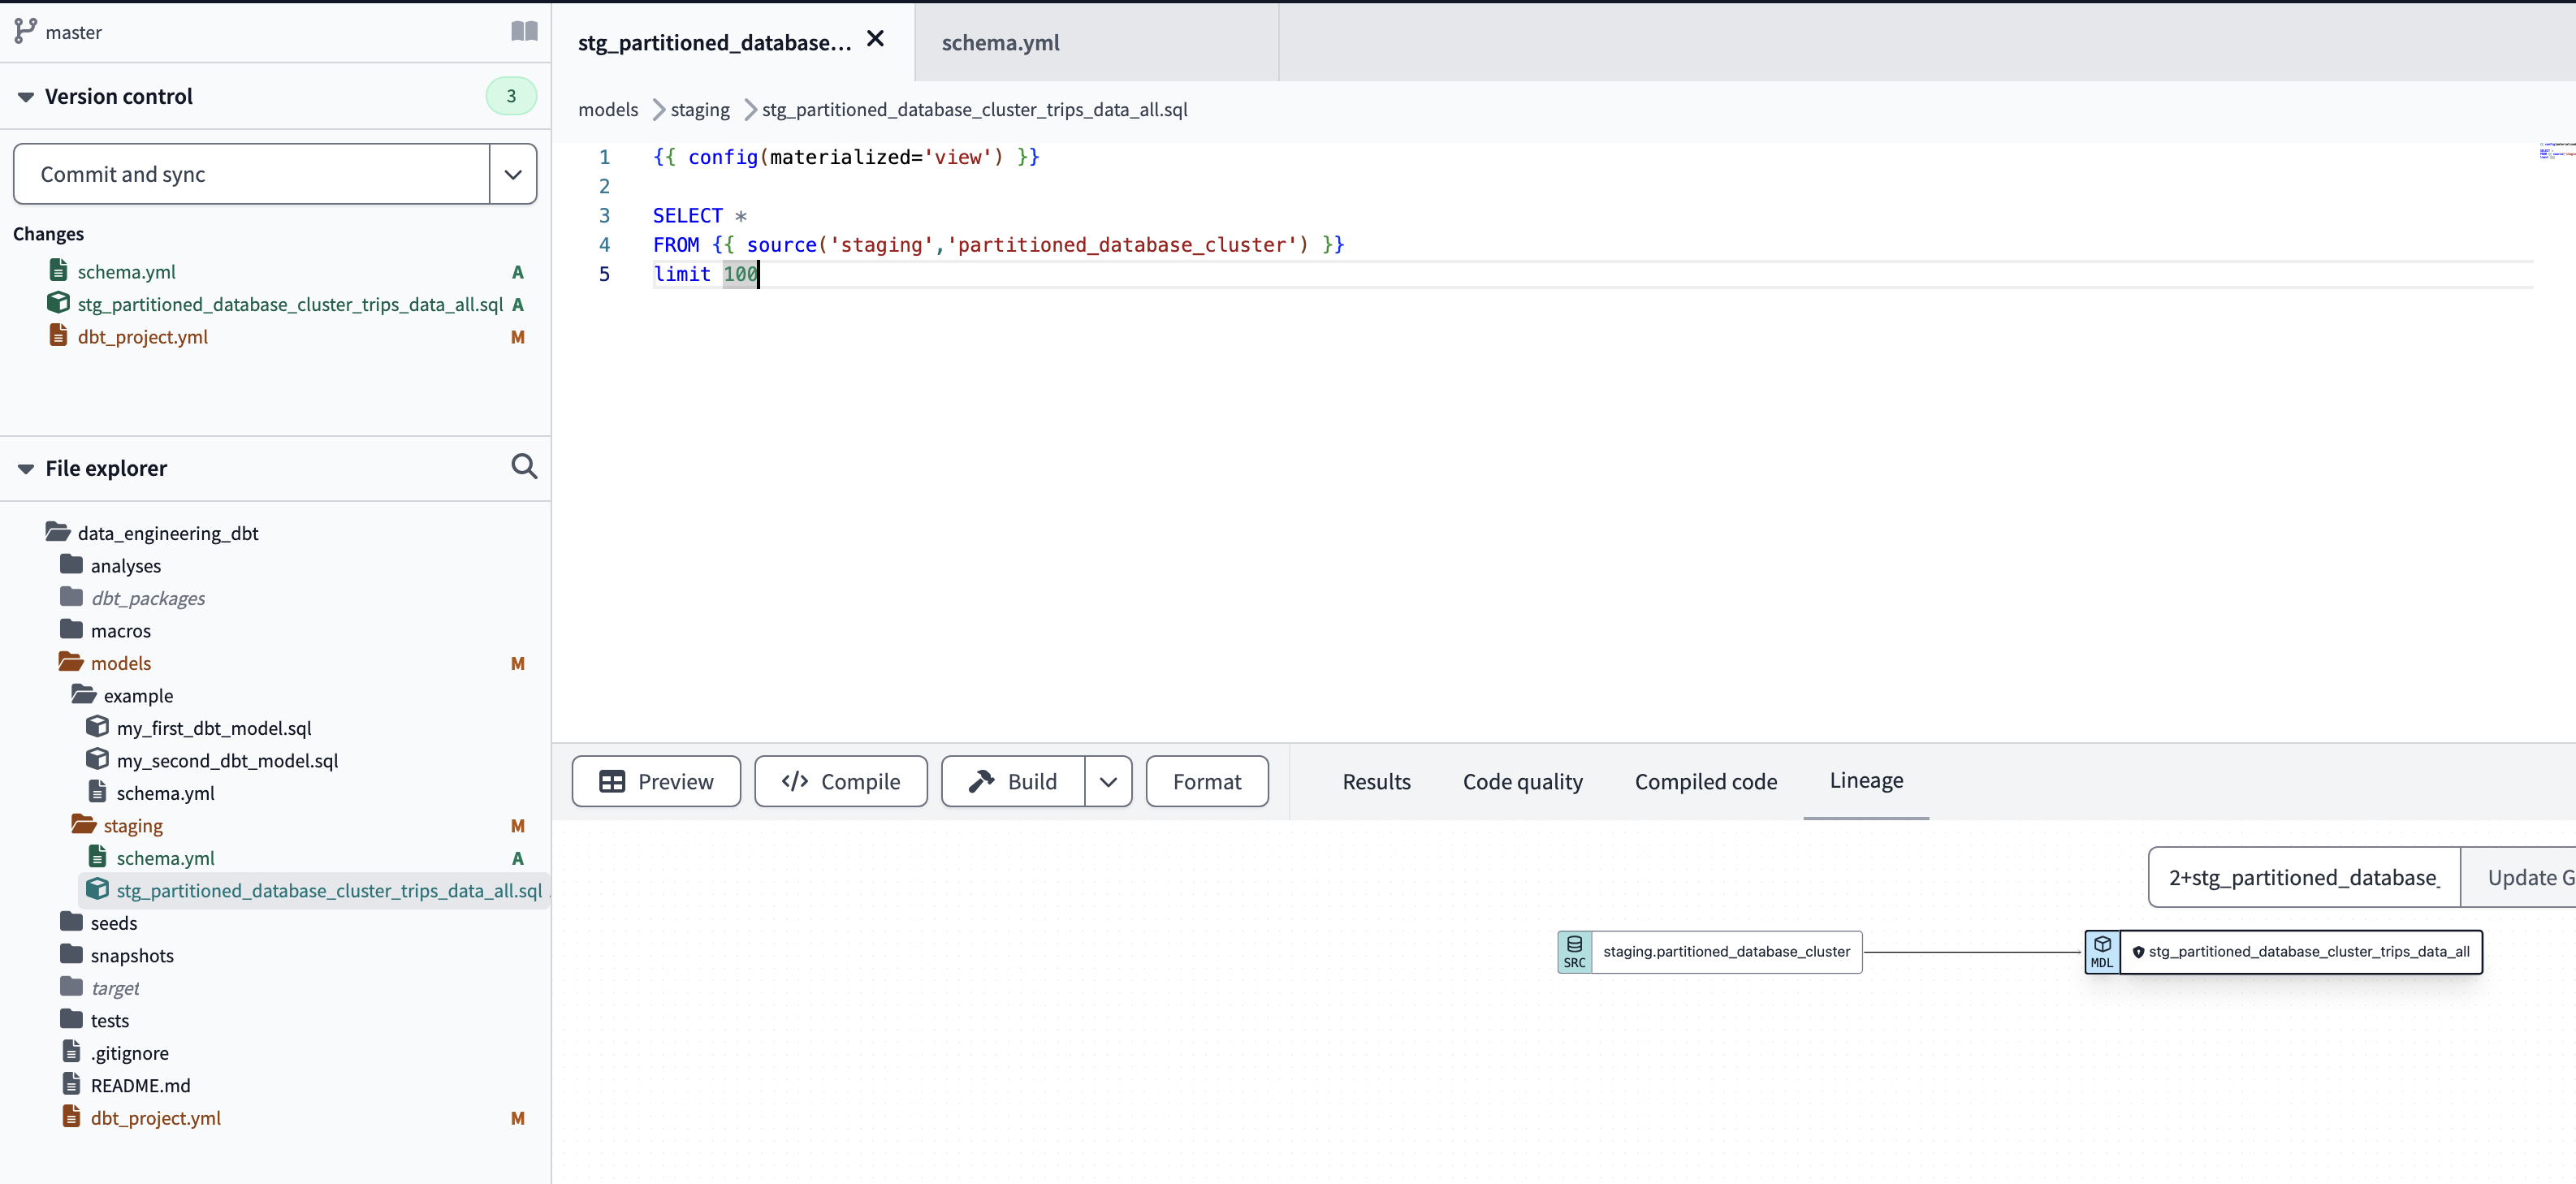Screen dimensions: 2576x1184
Task: Click dbt_project.yml file icon under Changes
Action: pos(58,335)
